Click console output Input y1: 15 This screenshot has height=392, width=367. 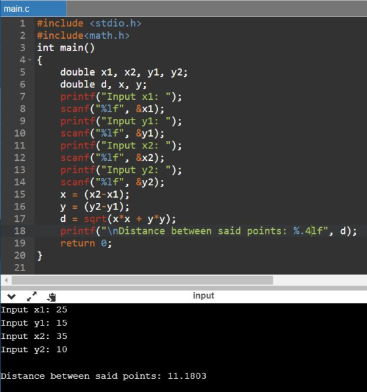coord(34,323)
